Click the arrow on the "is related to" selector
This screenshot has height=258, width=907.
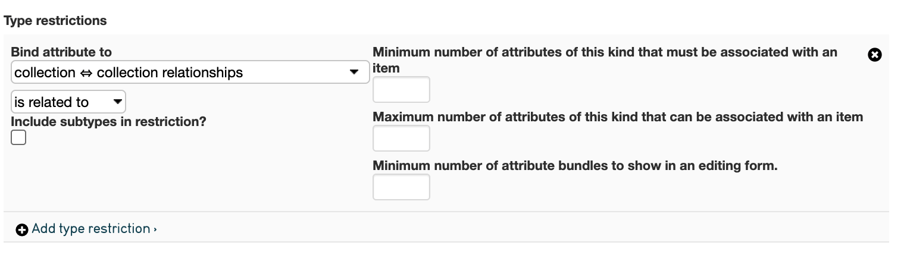pyautogui.click(x=117, y=102)
